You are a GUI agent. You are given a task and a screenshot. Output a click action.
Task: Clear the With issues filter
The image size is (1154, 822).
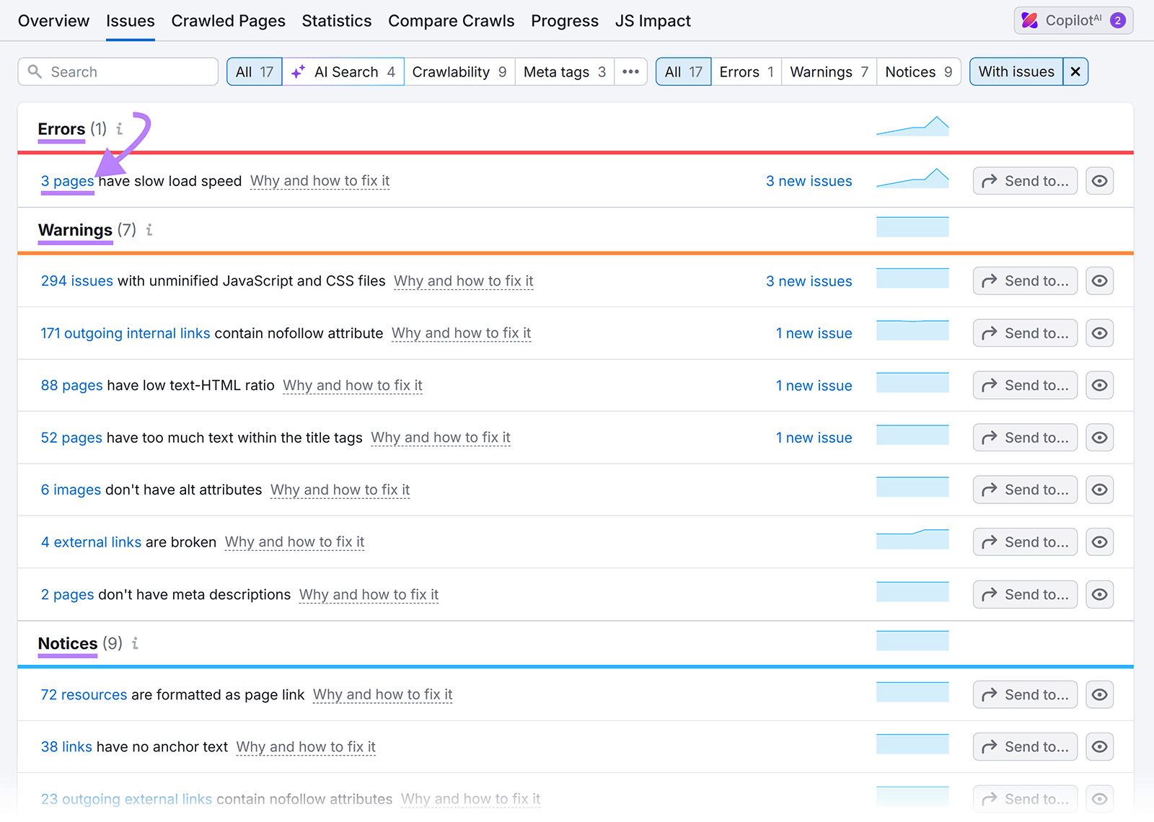(x=1075, y=71)
